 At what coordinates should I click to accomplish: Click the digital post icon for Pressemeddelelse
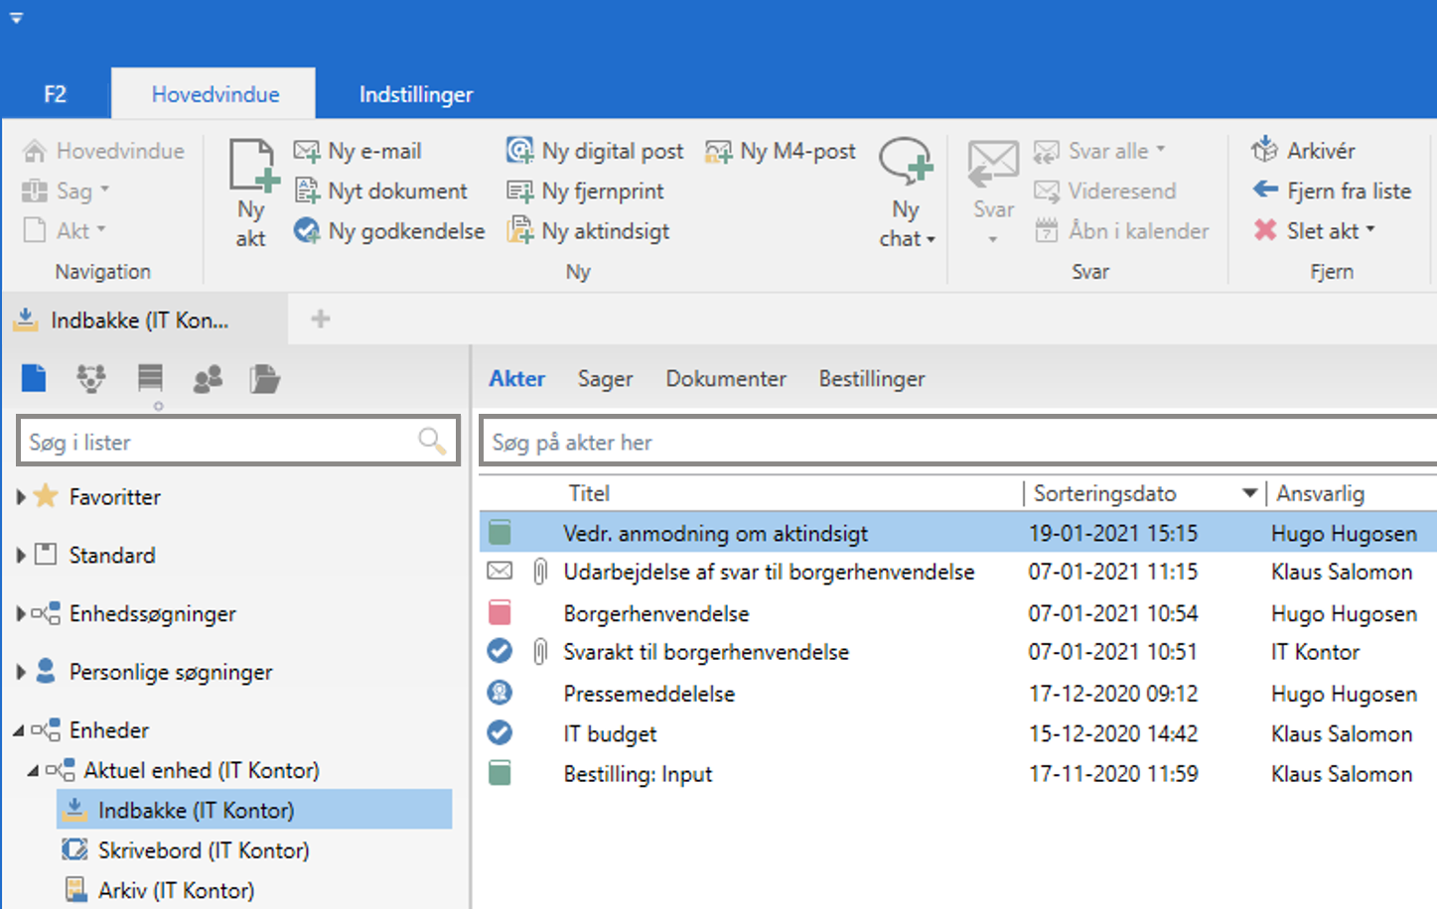pyautogui.click(x=500, y=693)
